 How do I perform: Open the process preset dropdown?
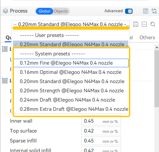coord(70,24)
